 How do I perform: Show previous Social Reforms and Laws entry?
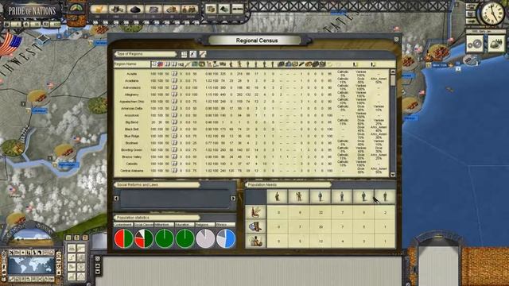(x=117, y=198)
